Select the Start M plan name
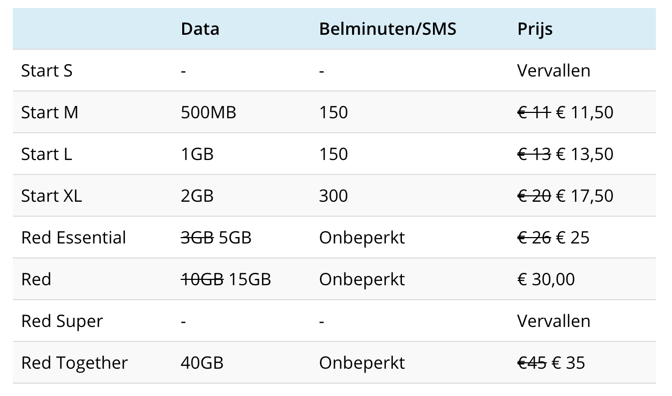 (49, 112)
